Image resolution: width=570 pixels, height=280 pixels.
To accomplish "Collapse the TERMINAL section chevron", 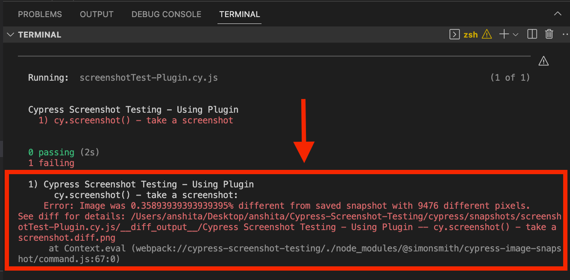I will click(10, 35).
